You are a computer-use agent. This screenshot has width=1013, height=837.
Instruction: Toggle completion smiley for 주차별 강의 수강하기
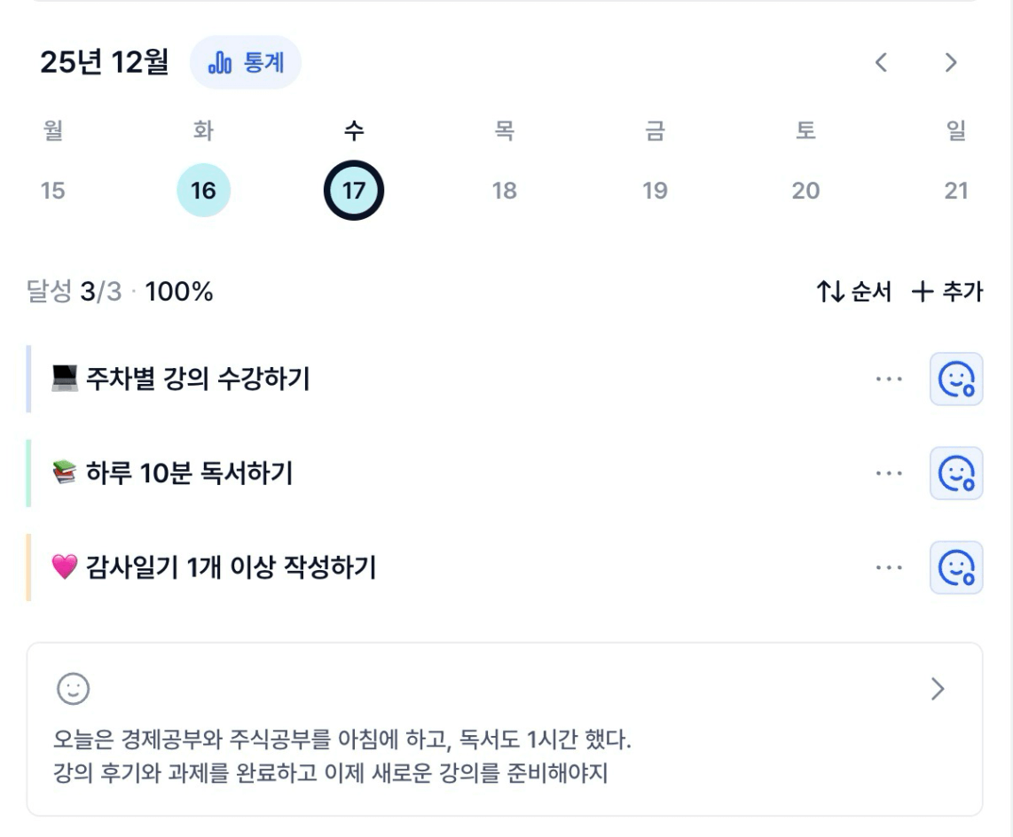coord(956,379)
